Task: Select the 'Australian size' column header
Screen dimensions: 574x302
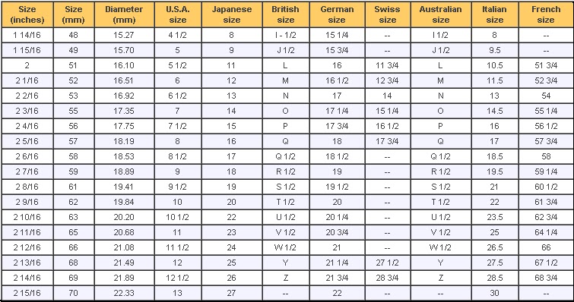Action: [441, 14]
